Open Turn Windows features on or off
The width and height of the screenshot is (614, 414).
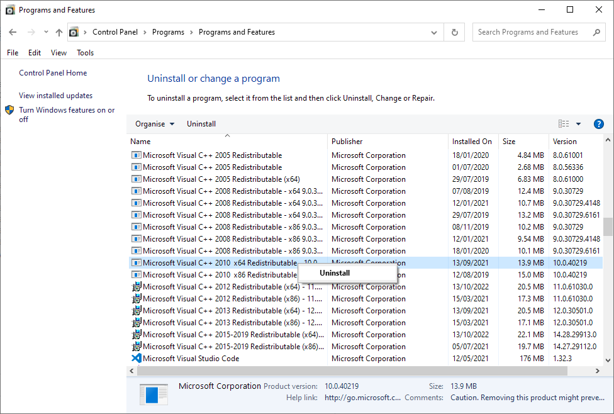click(x=67, y=115)
